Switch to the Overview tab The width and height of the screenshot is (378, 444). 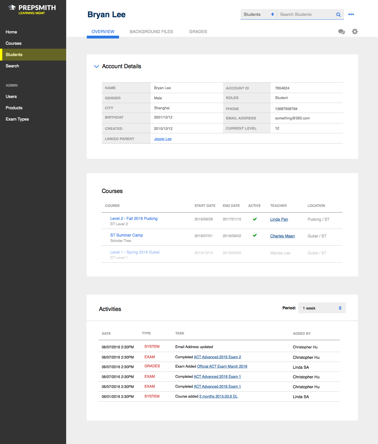[x=103, y=32]
